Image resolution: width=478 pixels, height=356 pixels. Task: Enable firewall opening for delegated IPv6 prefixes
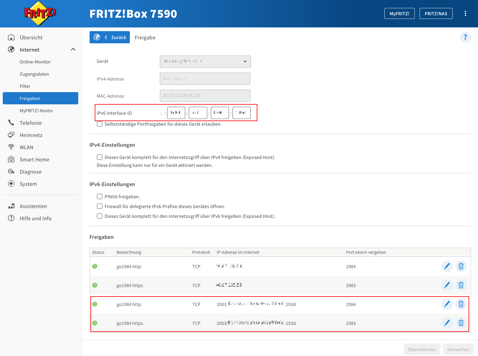[x=100, y=206]
